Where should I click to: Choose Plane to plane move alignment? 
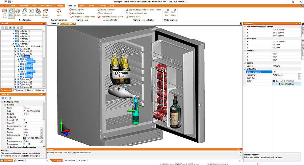[x=76, y=13]
